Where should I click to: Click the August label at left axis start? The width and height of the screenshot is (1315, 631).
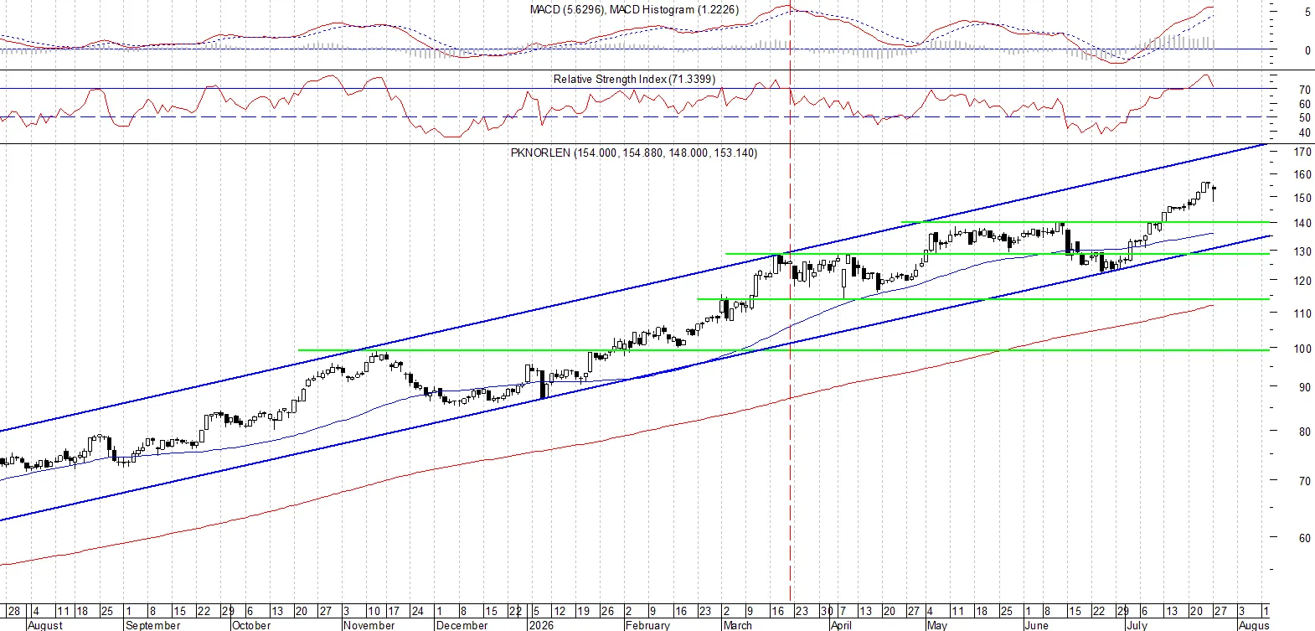point(44,625)
